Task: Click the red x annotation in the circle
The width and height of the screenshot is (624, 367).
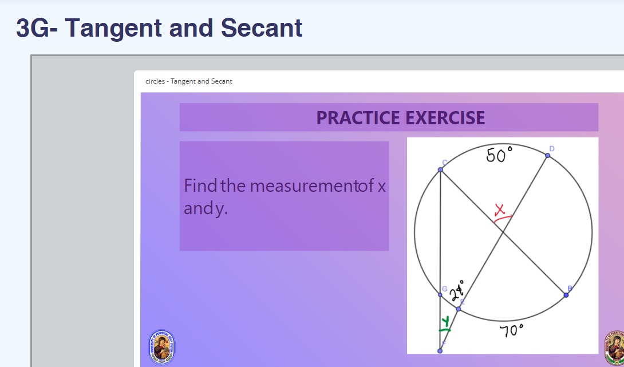Action: click(x=499, y=208)
